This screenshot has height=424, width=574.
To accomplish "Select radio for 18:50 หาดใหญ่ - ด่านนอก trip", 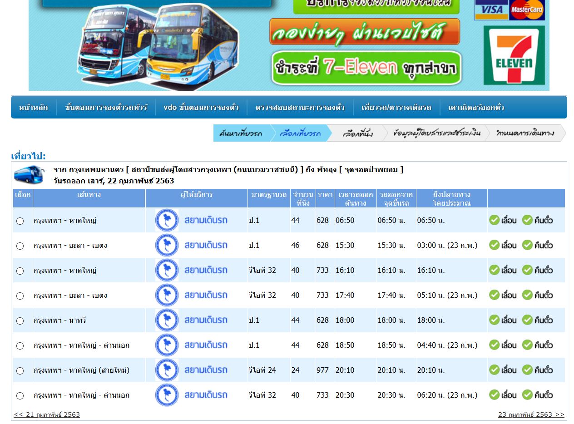I will pos(20,346).
